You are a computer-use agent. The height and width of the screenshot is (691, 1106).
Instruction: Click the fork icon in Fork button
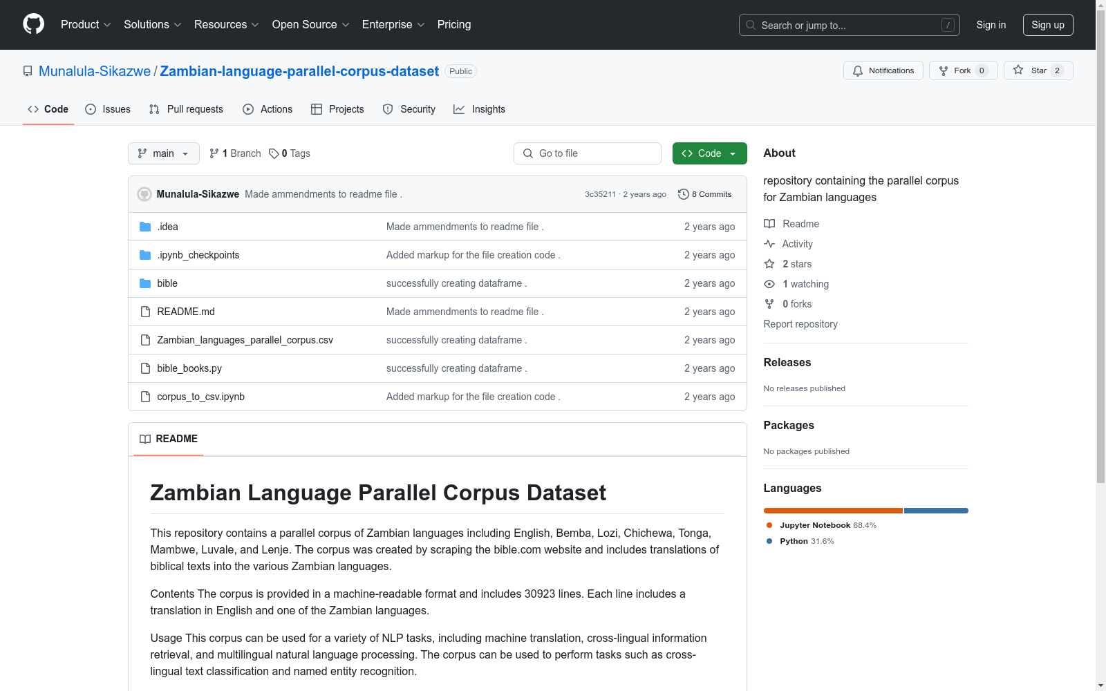pyautogui.click(x=944, y=70)
